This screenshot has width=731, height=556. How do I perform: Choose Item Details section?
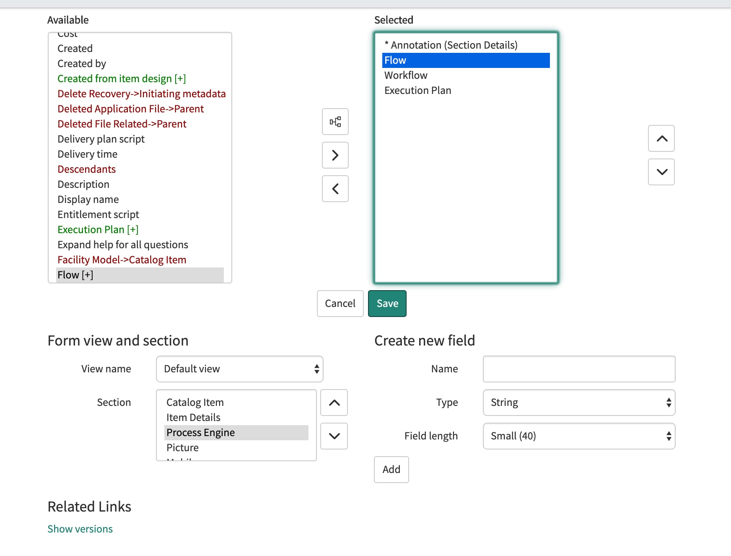pos(193,418)
